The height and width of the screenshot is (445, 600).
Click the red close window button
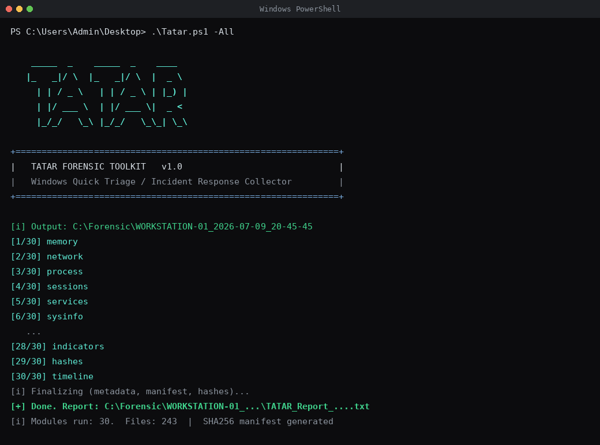point(9,9)
